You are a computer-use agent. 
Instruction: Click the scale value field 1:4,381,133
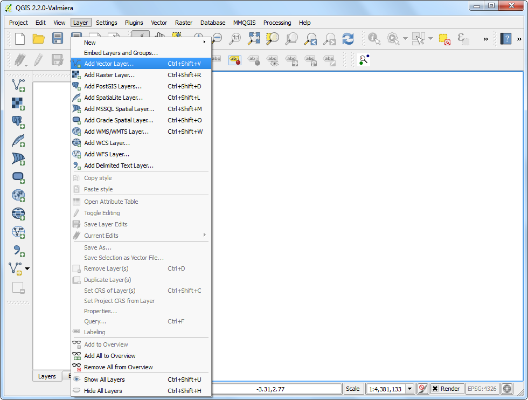pyautogui.click(x=386, y=389)
